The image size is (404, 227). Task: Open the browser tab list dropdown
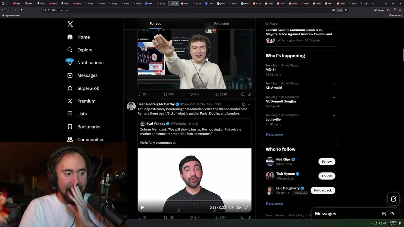373,3
